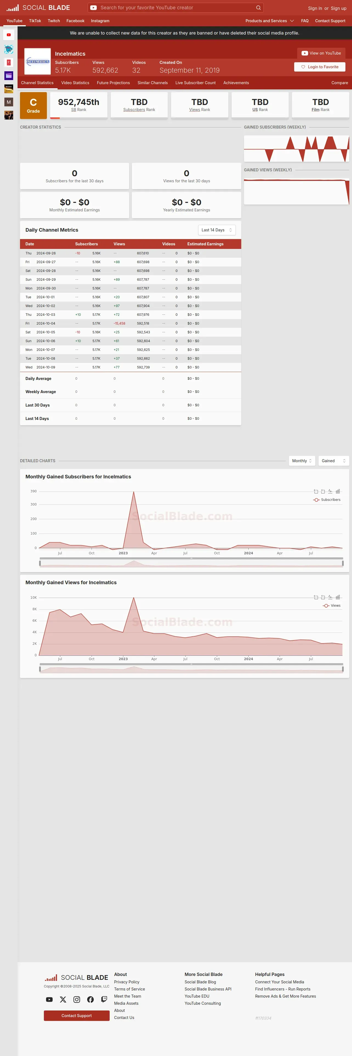The image size is (352, 1056).
Task: Click the Gained Subscribers chart range slider handle
Action: point(40,563)
